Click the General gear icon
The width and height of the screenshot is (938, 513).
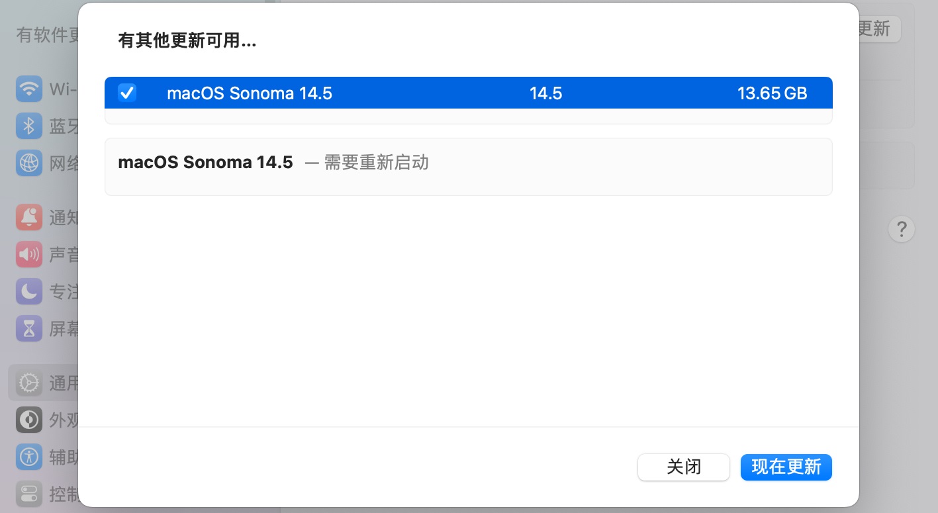tap(29, 383)
